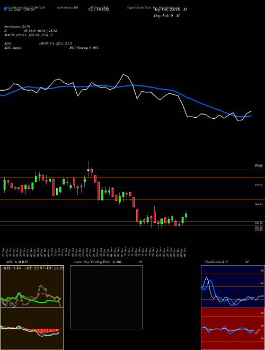Click the 172.03 price axis label
This screenshot has height=350, width=265.
259,185
